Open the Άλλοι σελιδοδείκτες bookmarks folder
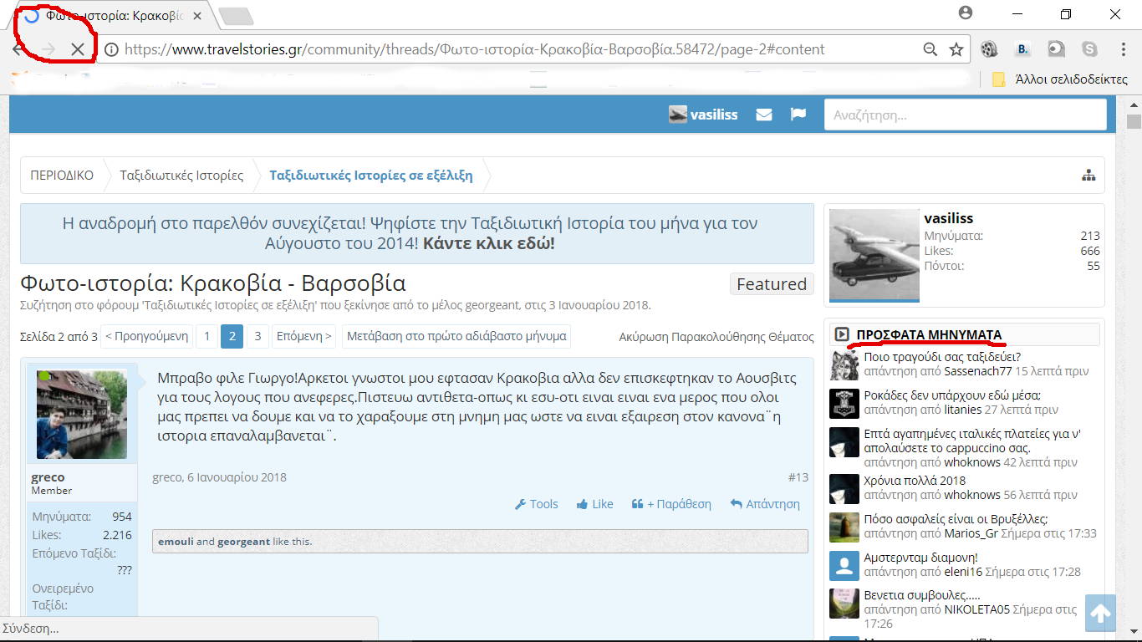1142x642 pixels. tap(1058, 79)
